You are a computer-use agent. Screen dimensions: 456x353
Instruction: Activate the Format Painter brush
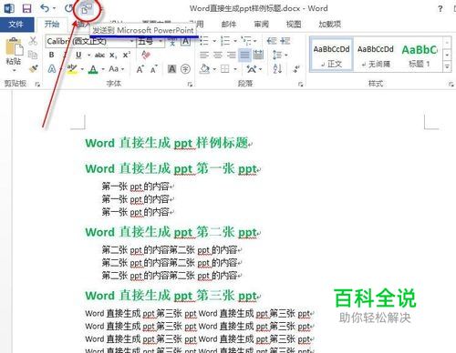[34, 69]
